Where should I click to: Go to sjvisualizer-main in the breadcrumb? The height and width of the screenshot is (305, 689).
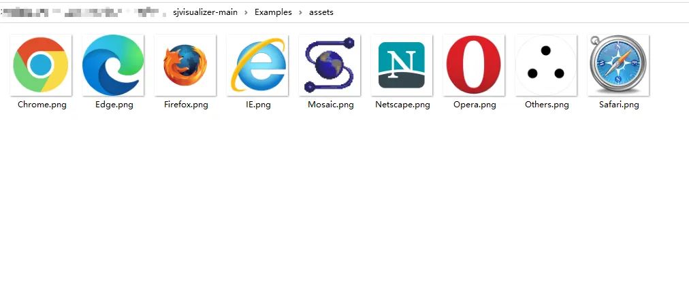(205, 12)
